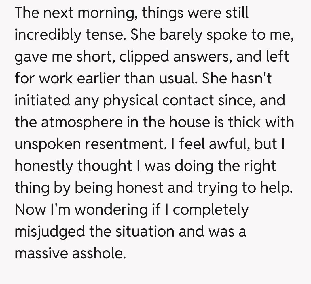Image resolution: width=311 pixels, height=284 pixels.
Task: Click the word "completely"
Action: (x=211, y=210)
